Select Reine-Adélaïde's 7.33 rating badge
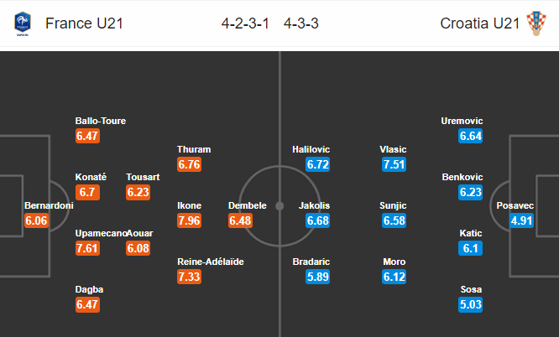The height and width of the screenshot is (337, 559). pyautogui.click(x=190, y=277)
